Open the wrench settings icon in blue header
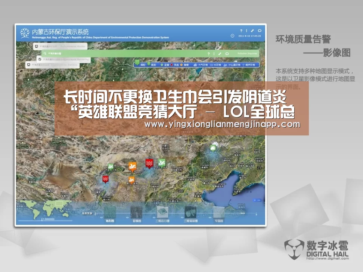This screenshot has height=272, width=363. pyautogui.click(x=252, y=31)
